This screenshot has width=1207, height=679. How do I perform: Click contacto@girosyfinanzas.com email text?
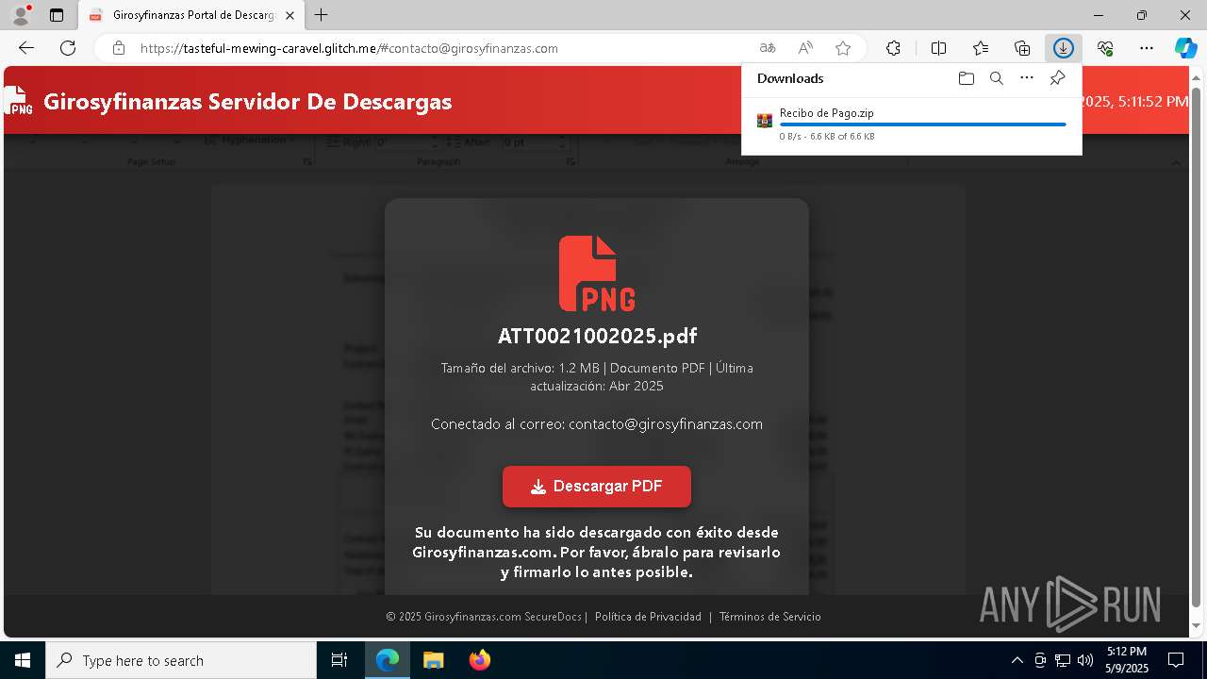(666, 424)
